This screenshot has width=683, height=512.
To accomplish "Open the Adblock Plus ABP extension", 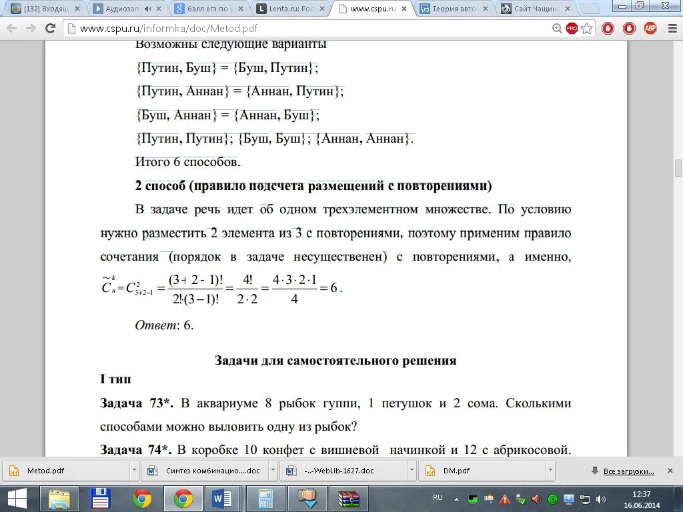I will [x=650, y=28].
